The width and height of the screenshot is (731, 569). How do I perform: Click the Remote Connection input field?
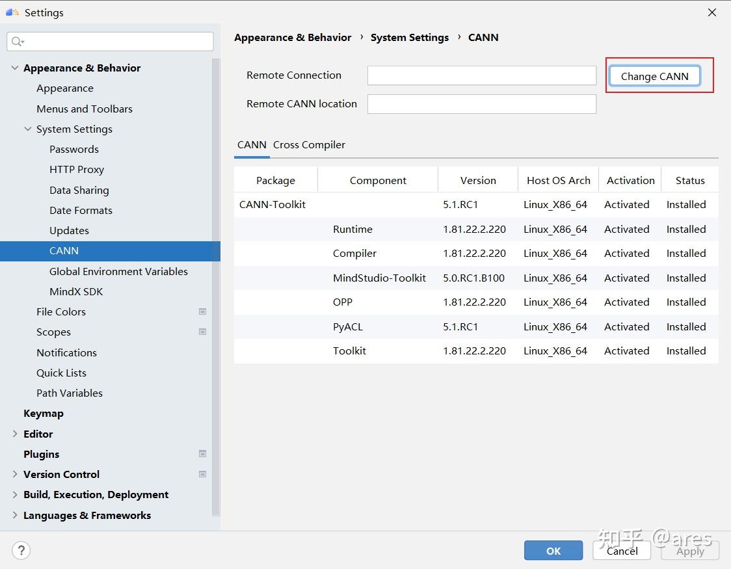(481, 75)
